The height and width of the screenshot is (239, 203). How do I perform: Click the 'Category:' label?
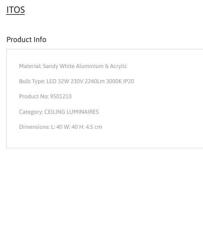[x=31, y=112]
